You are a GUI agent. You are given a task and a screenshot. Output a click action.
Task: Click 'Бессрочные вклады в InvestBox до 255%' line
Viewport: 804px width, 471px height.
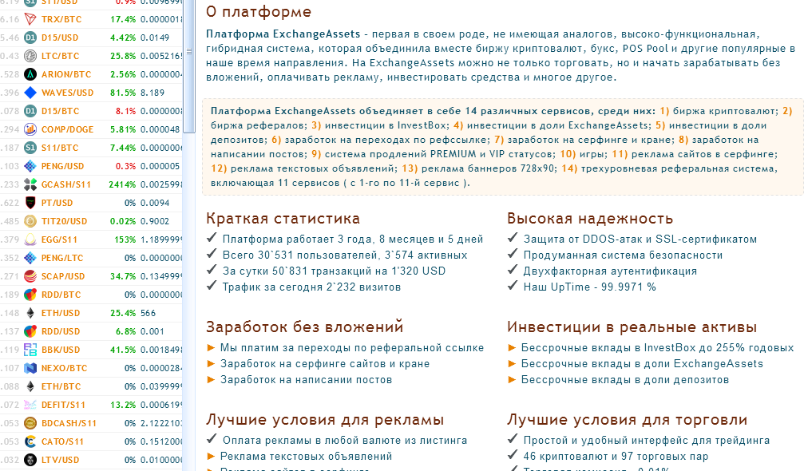pyautogui.click(x=657, y=348)
